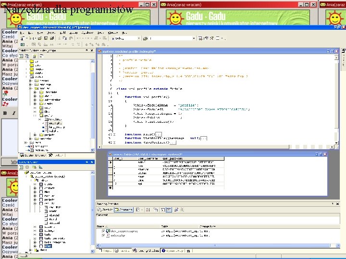Expand projects table node in Server Explorer

click(35, 200)
